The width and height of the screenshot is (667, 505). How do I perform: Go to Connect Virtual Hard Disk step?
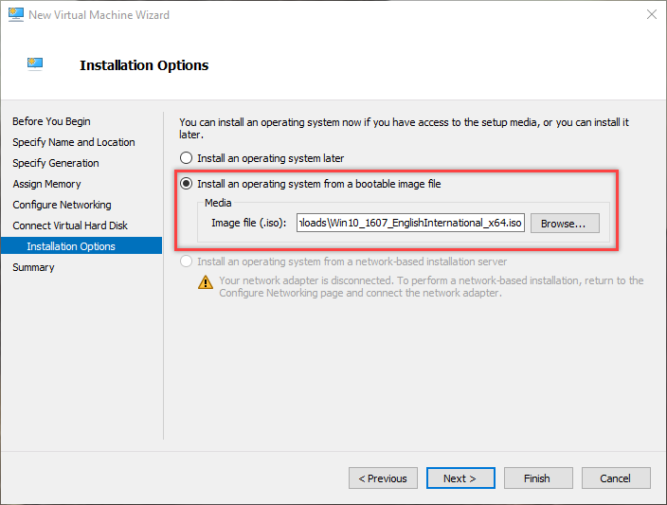click(x=70, y=225)
